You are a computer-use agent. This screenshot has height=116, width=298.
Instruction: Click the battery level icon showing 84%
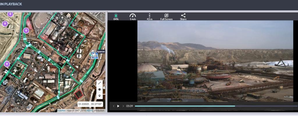tap(116, 16)
